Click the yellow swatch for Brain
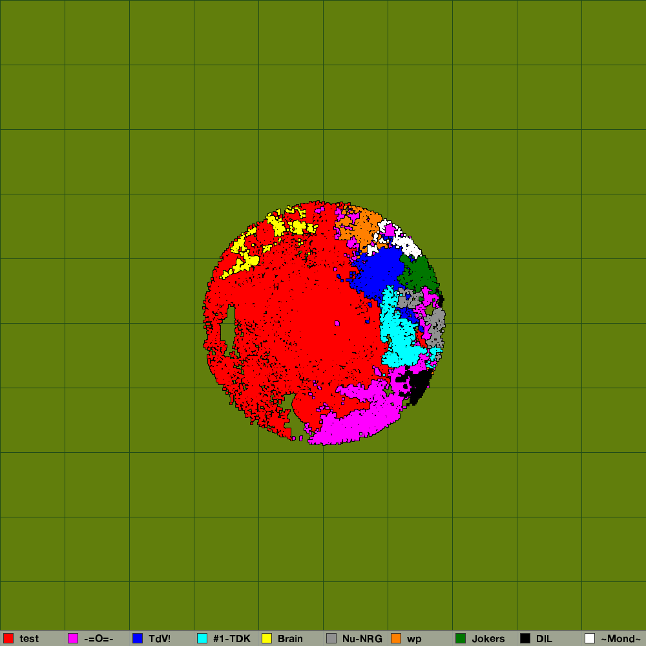 pyautogui.click(x=267, y=638)
